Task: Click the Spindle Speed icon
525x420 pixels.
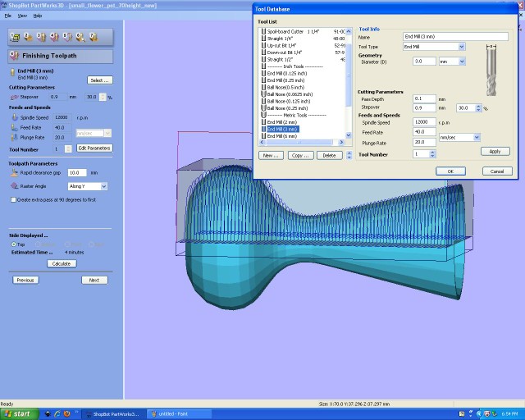Action: 15,117
